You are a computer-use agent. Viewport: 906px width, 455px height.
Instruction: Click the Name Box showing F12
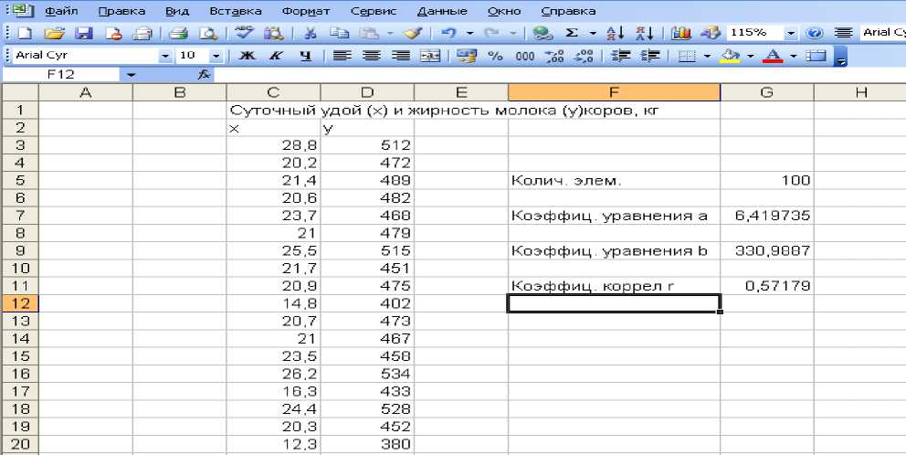pos(61,75)
